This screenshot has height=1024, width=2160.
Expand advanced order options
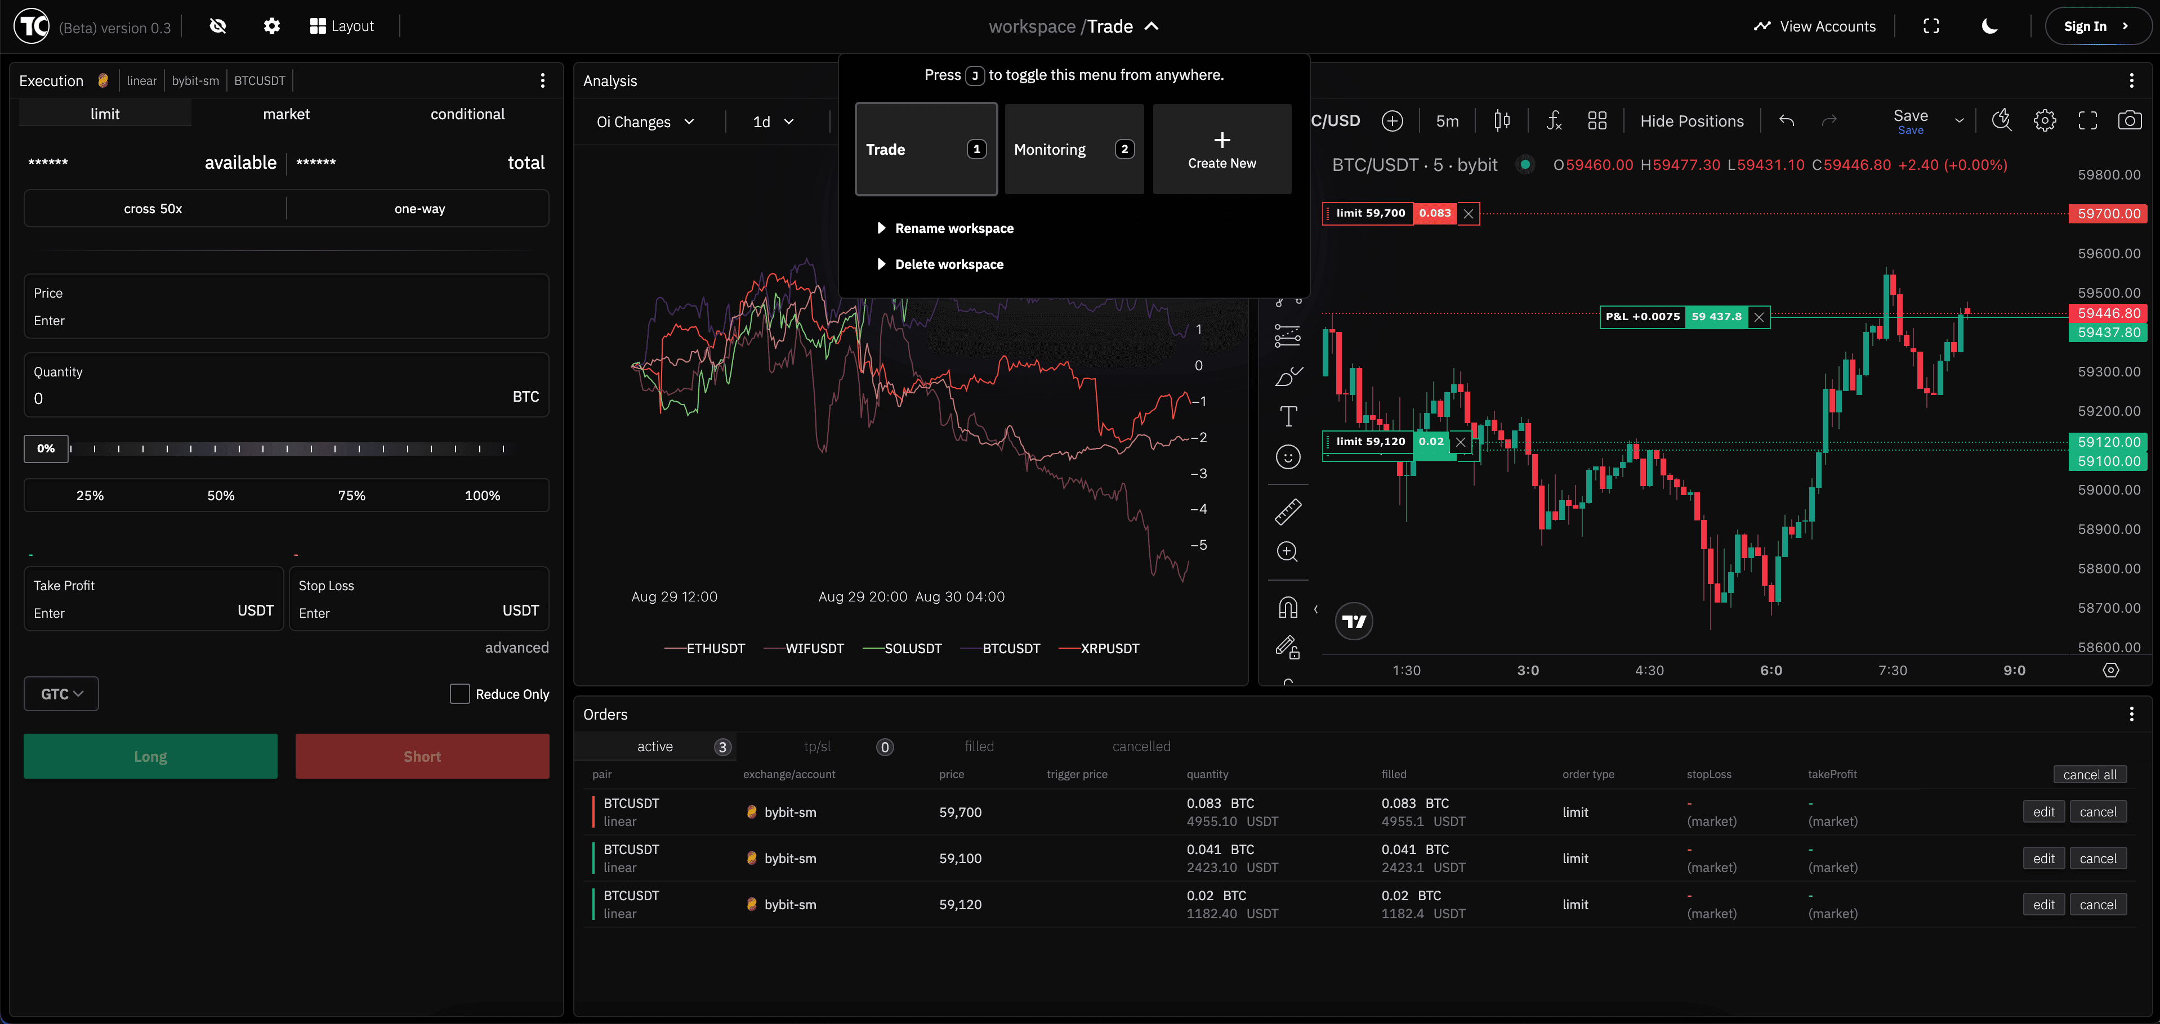(516, 648)
